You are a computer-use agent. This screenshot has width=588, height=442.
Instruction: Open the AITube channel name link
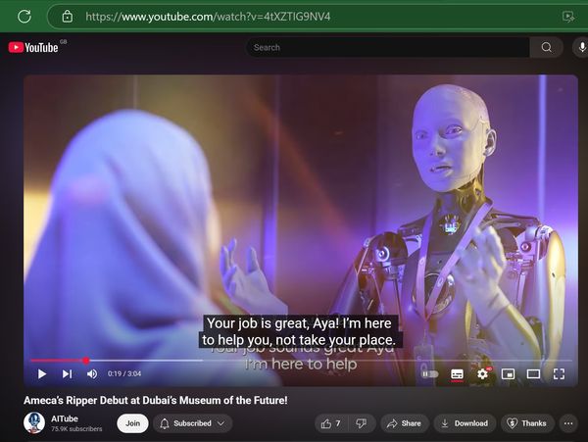65,418
